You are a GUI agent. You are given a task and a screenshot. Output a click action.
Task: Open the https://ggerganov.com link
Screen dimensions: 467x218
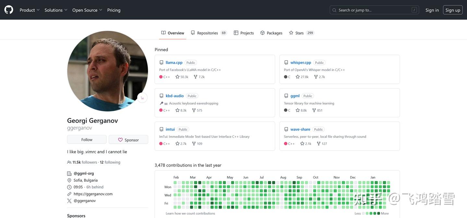93,194
